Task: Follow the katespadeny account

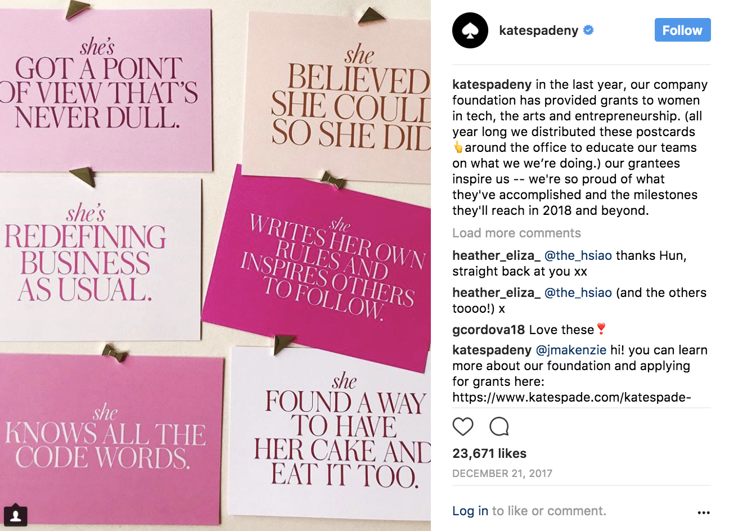Action: 682,30
